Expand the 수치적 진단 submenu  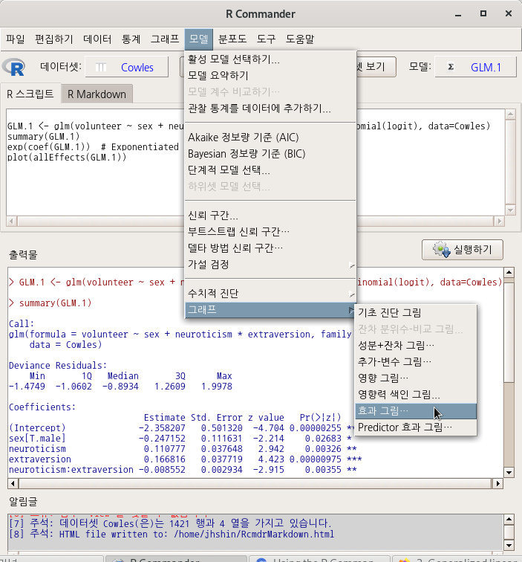pyautogui.click(x=270, y=294)
